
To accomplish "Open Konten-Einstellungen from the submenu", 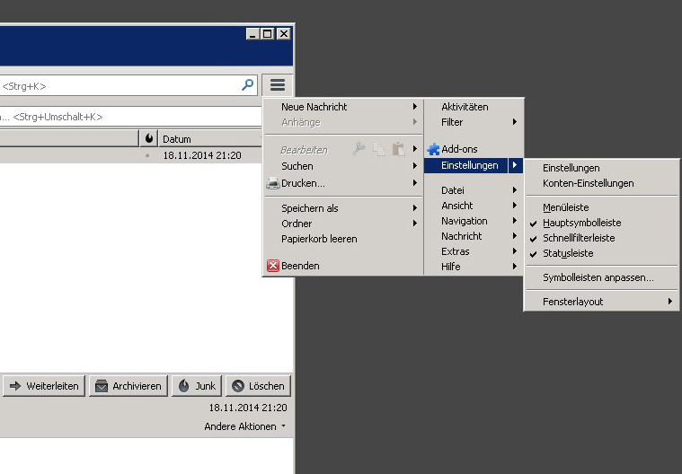I will (x=588, y=183).
